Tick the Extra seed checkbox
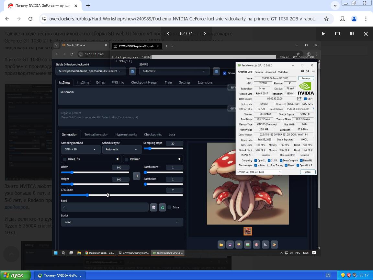 coord(169,207)
